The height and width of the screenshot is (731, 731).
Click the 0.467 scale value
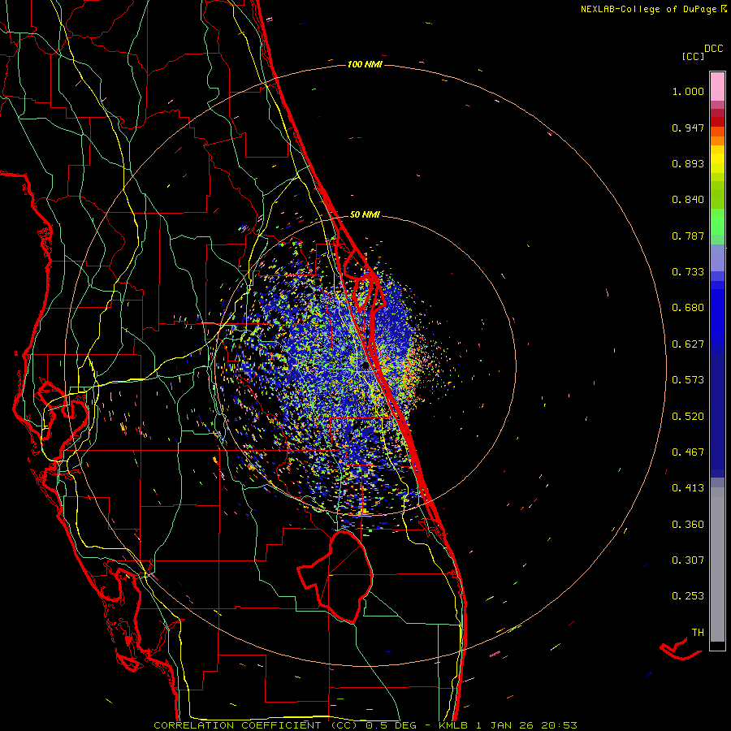[x=688, y=452]
